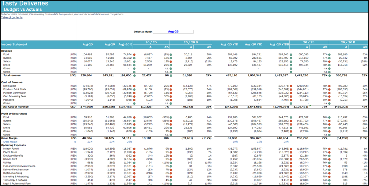369x186 pixels.
Task: Click the Tasty Deliveries title
Action: pos(25,4)
